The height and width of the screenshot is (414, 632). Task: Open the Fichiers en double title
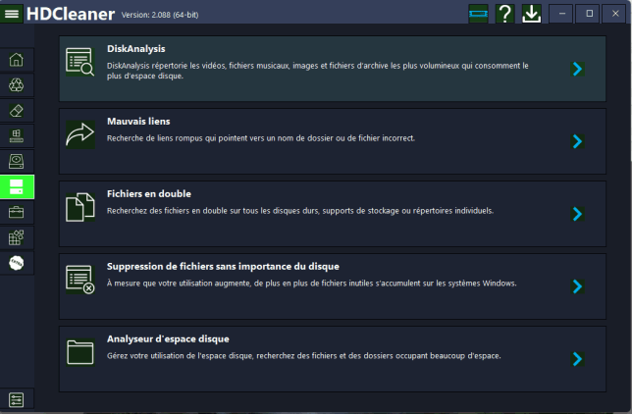[149, 194]
